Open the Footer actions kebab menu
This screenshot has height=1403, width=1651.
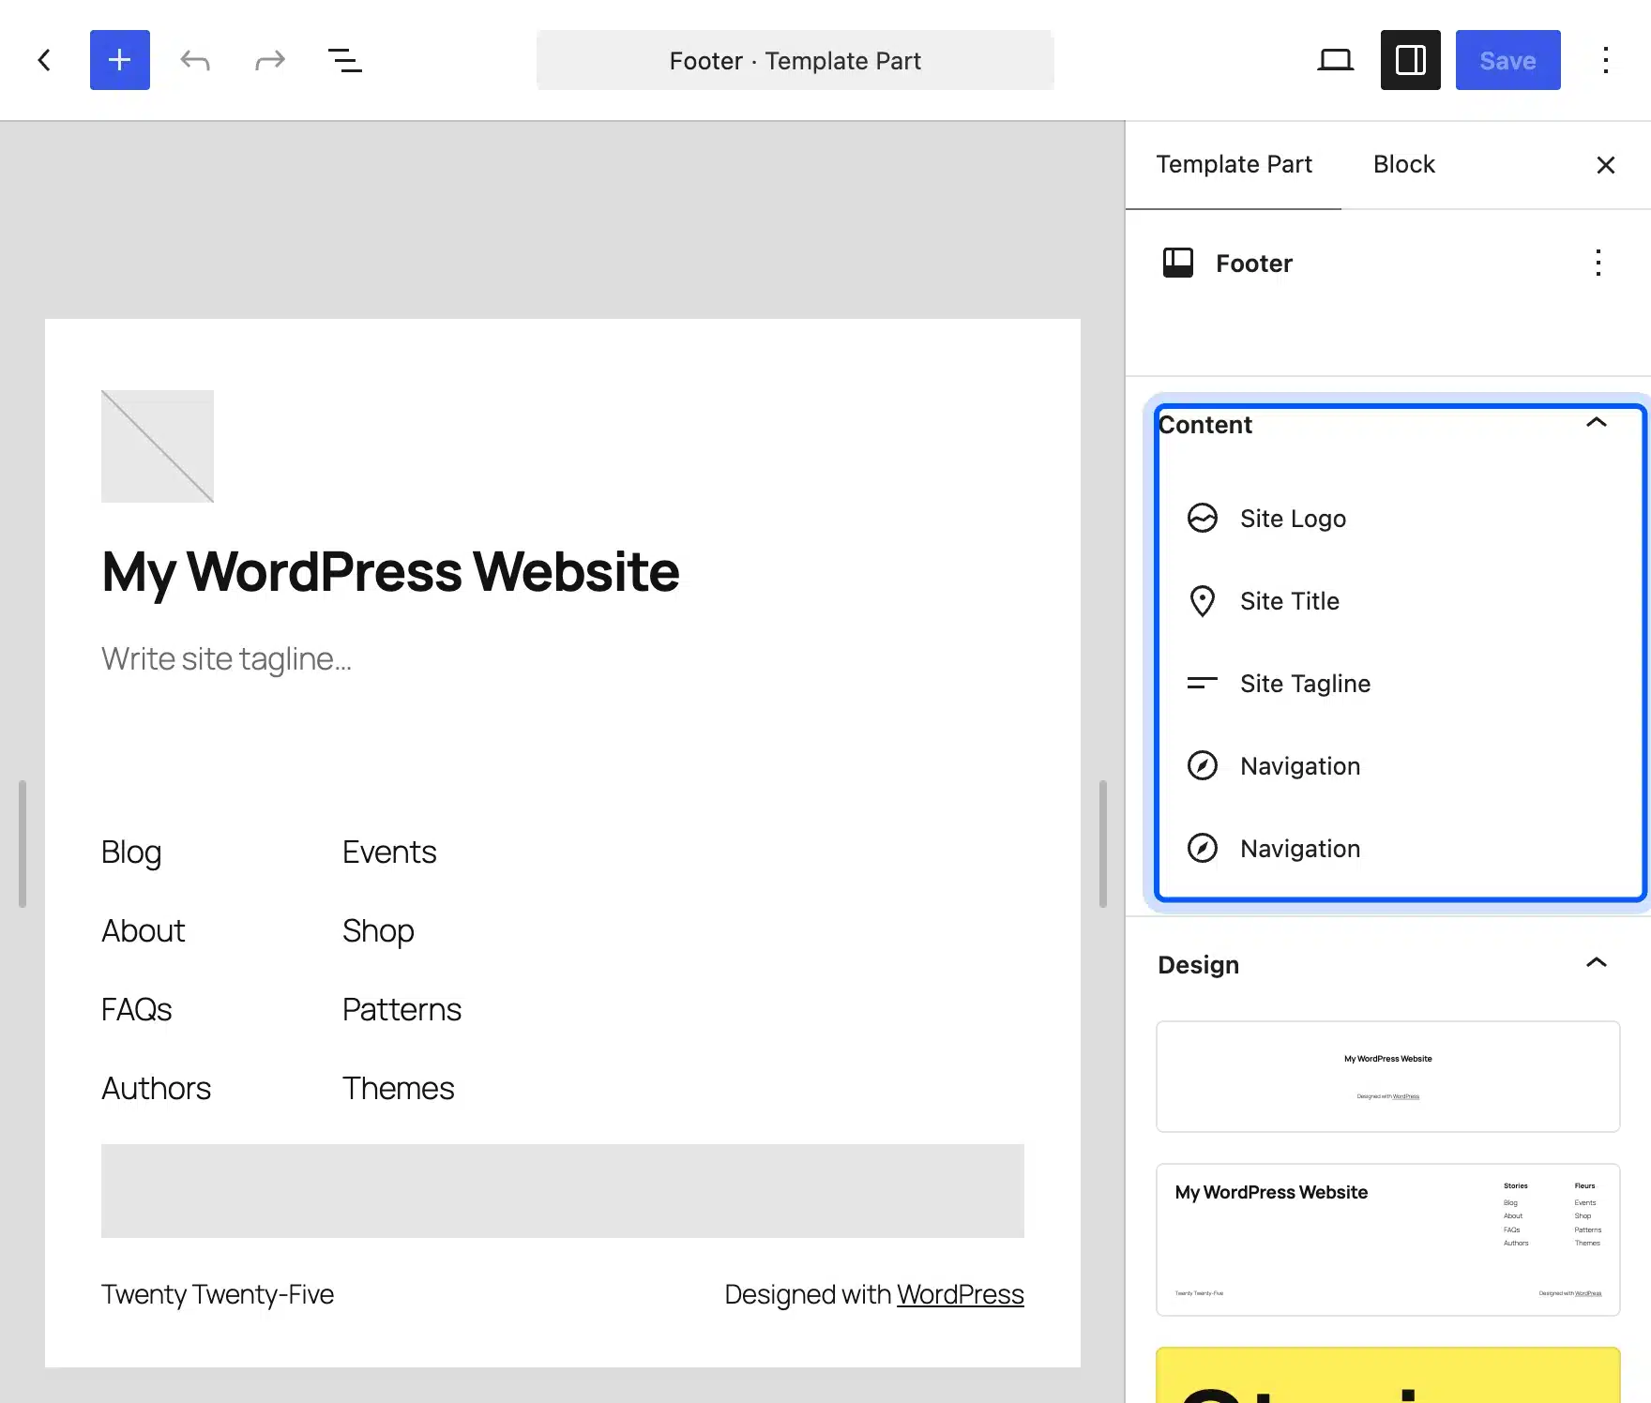tap(1598, 263)
